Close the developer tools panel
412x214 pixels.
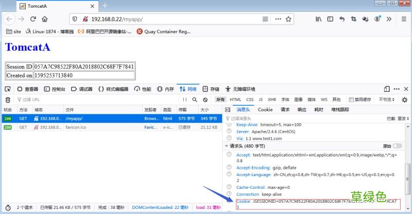406,89
